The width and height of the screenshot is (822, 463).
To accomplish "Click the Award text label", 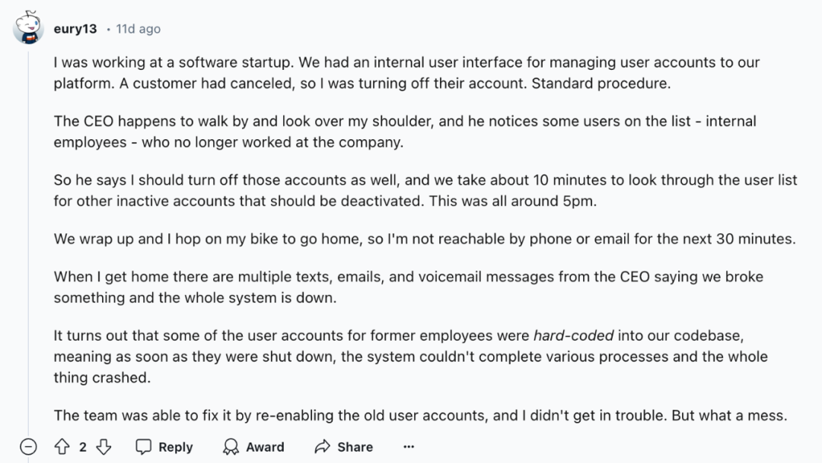I will [266, 447].
